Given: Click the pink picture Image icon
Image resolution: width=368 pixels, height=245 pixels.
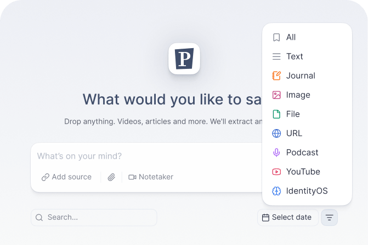Looking at the screenshot, I should tap(276, 95).
